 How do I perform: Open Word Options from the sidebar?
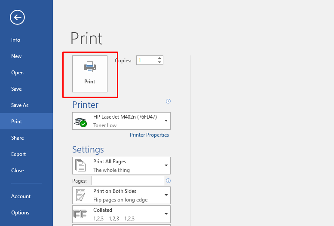(x=20, y=213)
